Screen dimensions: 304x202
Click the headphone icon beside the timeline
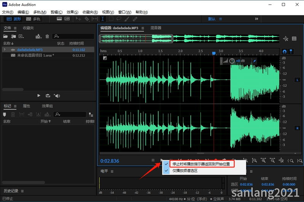[285, 52]
